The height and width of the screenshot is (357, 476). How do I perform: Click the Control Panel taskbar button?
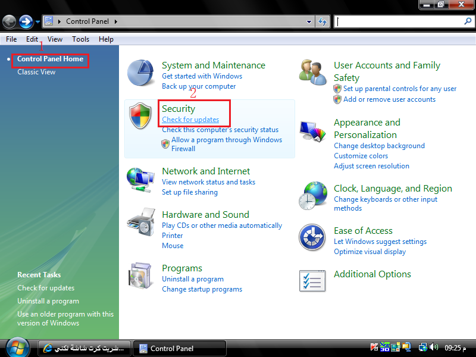pos(180,348)
